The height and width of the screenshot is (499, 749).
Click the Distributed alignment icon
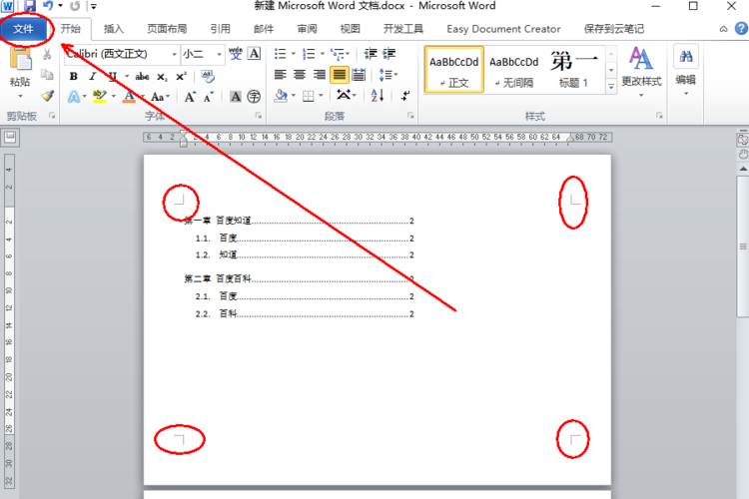point(359,75)
